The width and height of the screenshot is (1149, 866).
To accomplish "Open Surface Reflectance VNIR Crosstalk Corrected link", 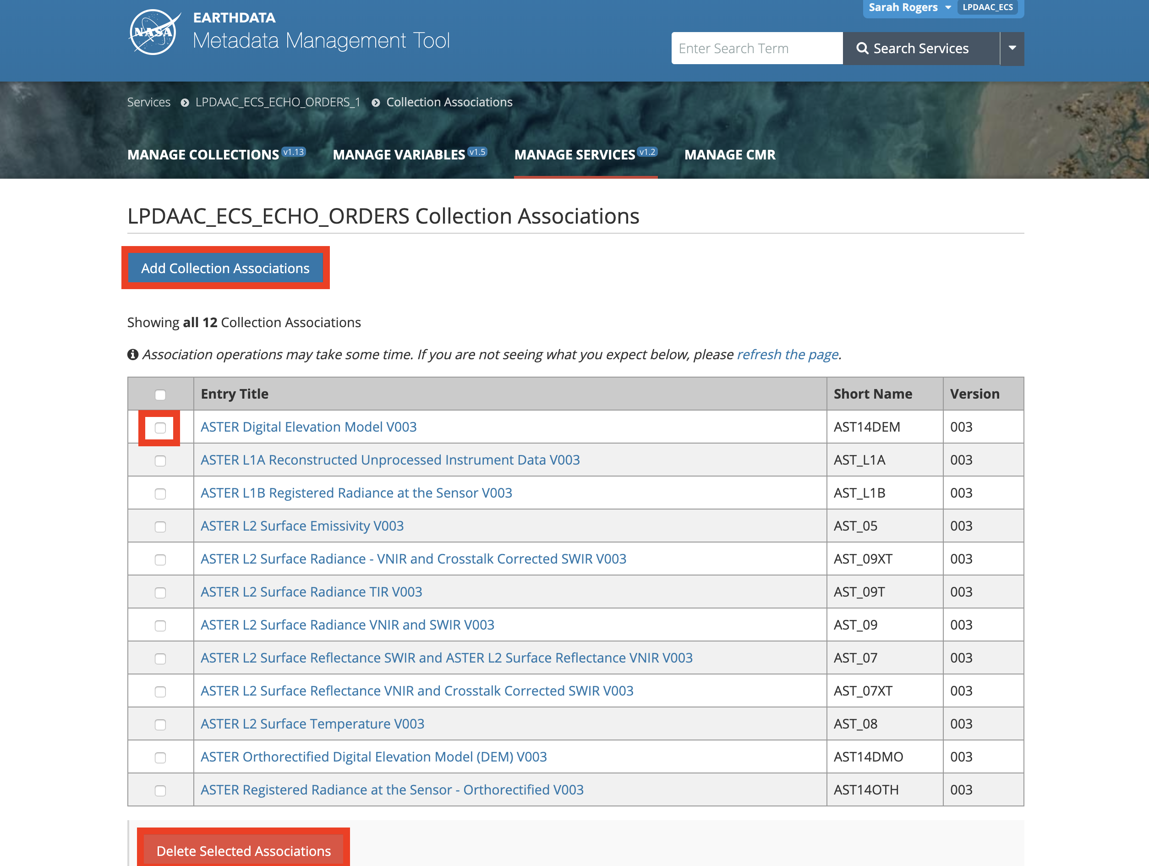I will (417, 691).
